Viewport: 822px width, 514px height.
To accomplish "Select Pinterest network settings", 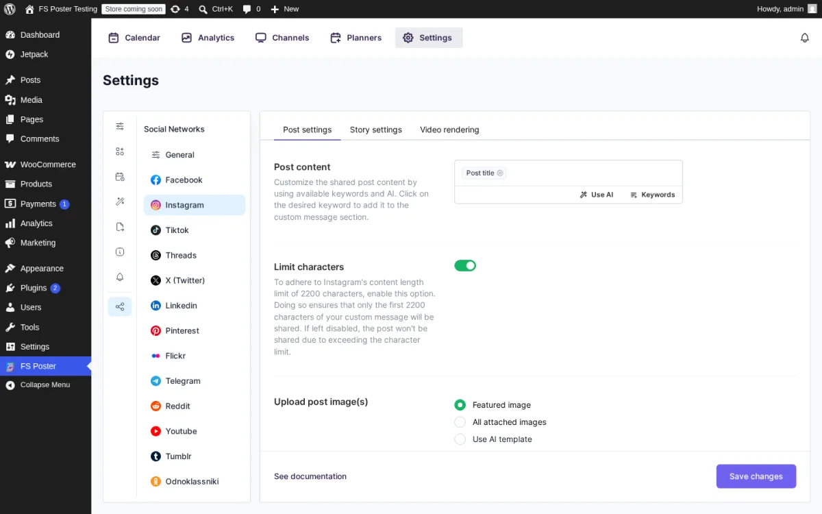I will pos(195,330).
